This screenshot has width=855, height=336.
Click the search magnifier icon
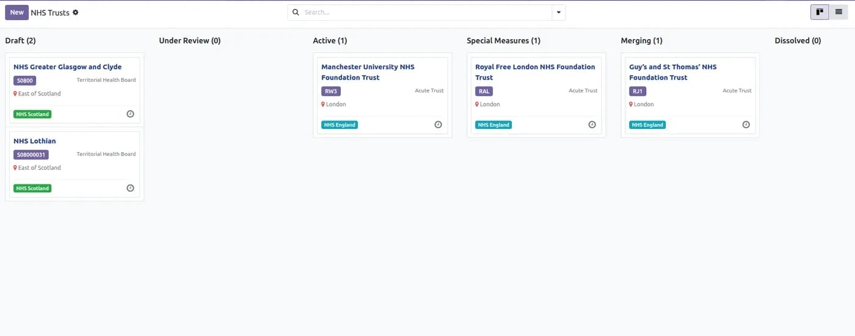coord(296,12)
